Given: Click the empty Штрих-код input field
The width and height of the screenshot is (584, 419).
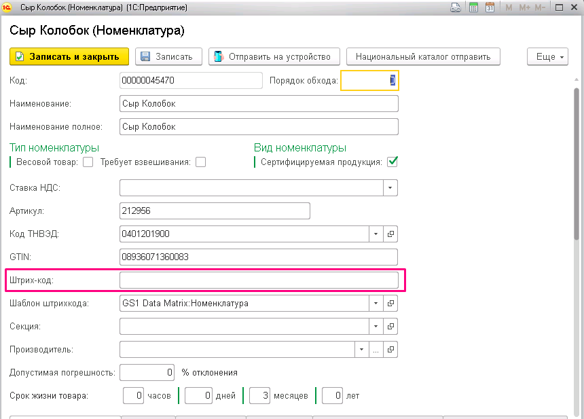Looking at the screenshot, I should (259, 280).
